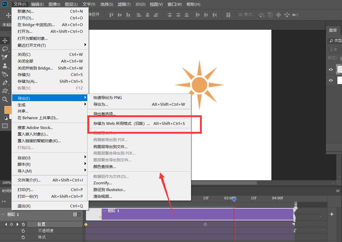Click 3D rotate object icon

point(262,15)
